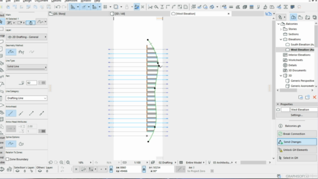Click the navigator popup icon above tab bar
Image resolution: width=318 pixels, height=179 pixels.
click(268, 14)
